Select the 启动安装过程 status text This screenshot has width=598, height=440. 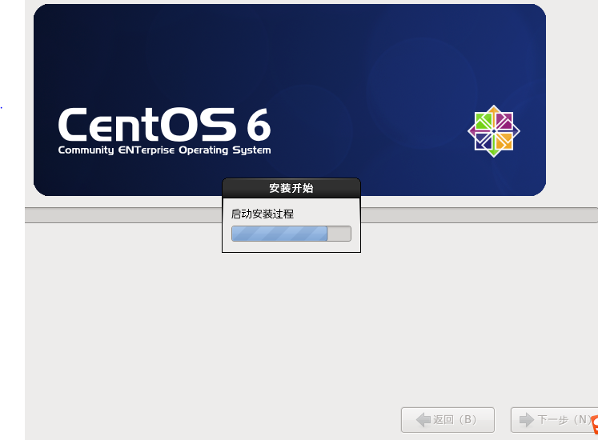pos(263,214)
